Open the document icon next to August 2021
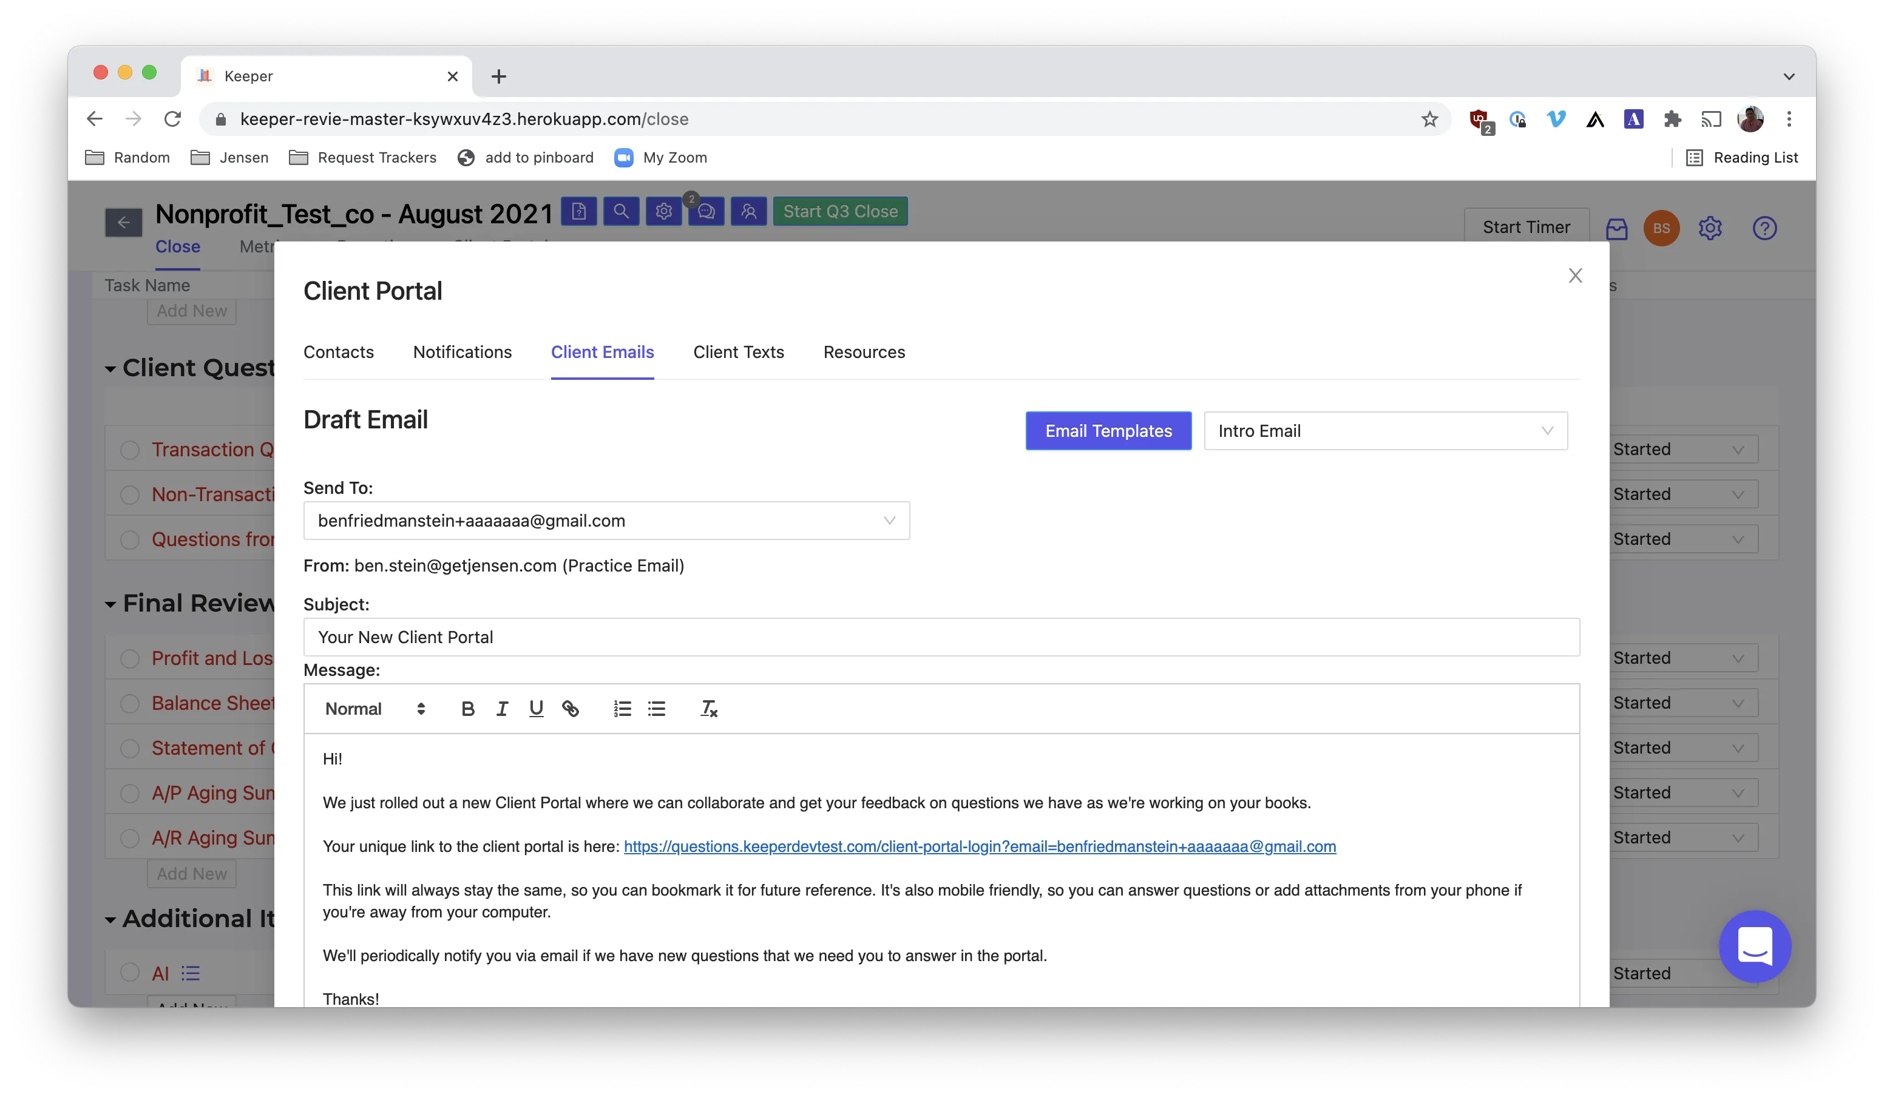This screenshot has width=1884, height=1097. pos(578,212)
